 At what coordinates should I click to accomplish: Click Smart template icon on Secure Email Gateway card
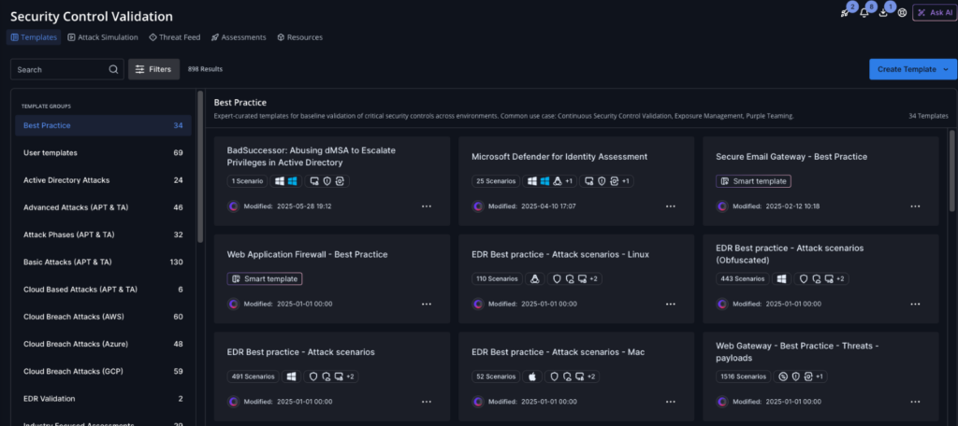[x=725, y=181]
